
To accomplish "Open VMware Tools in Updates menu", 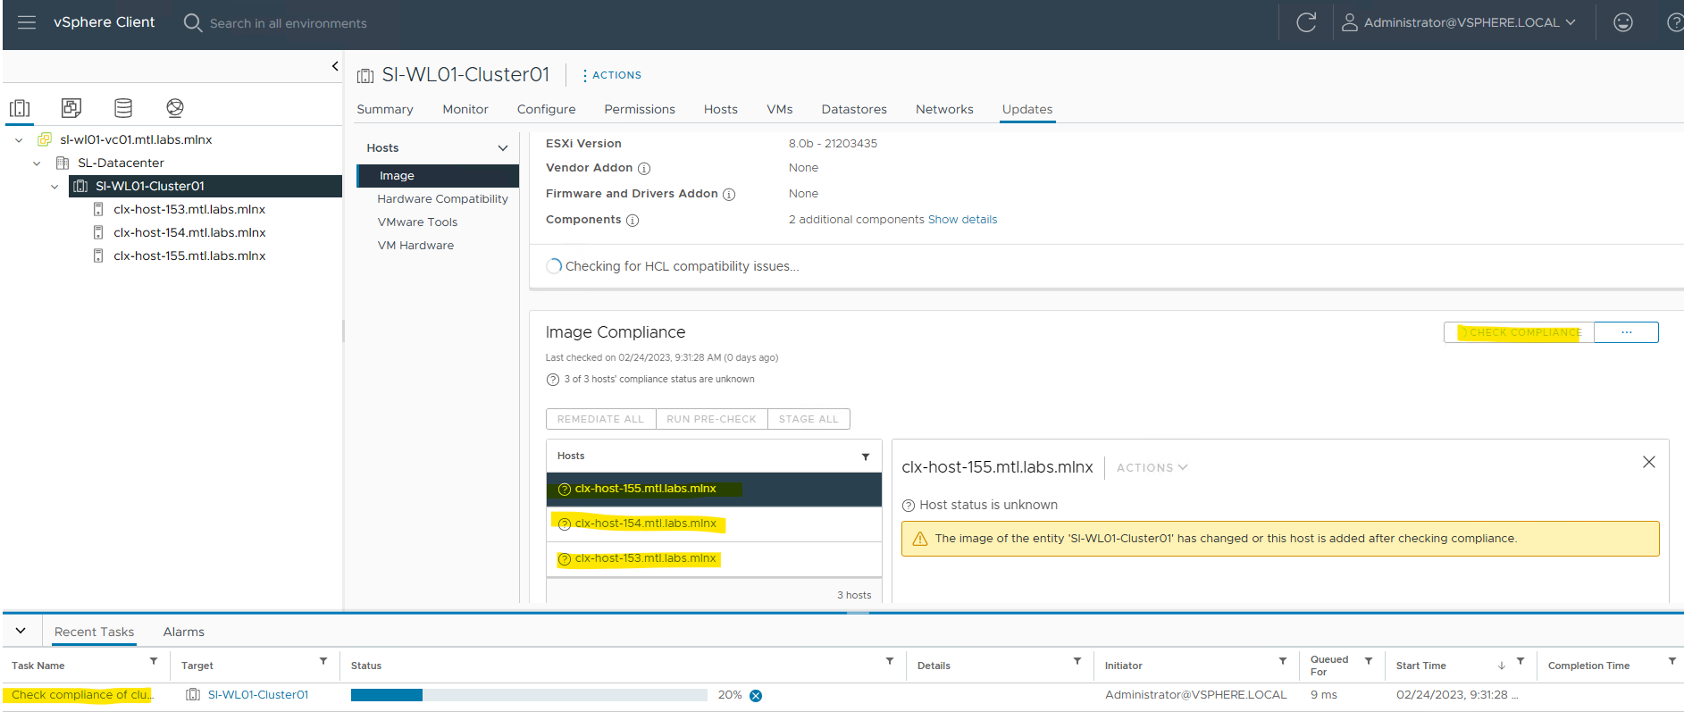I will tap(417, 222).
